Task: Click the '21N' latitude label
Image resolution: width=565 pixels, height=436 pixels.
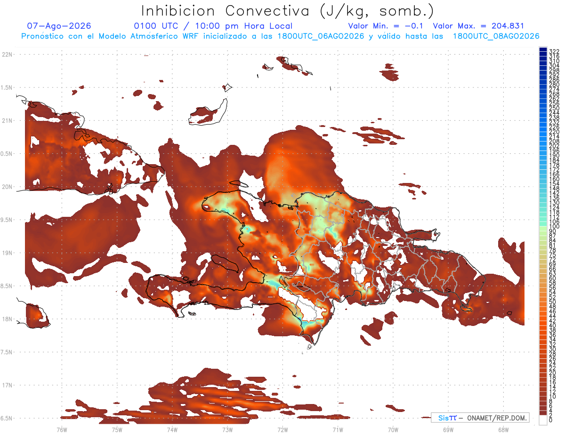Action: pyautogui.click(x=8, y=120)
